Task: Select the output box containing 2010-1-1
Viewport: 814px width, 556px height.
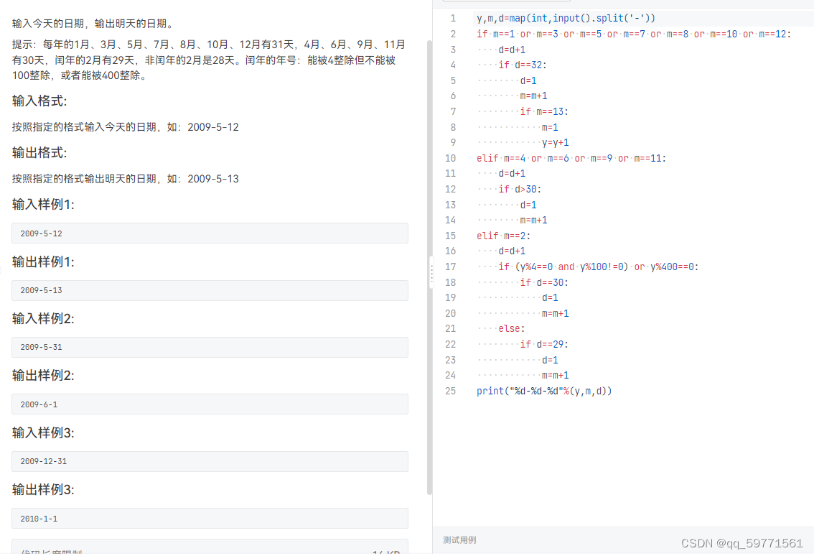Action: [x=209, y=518]
